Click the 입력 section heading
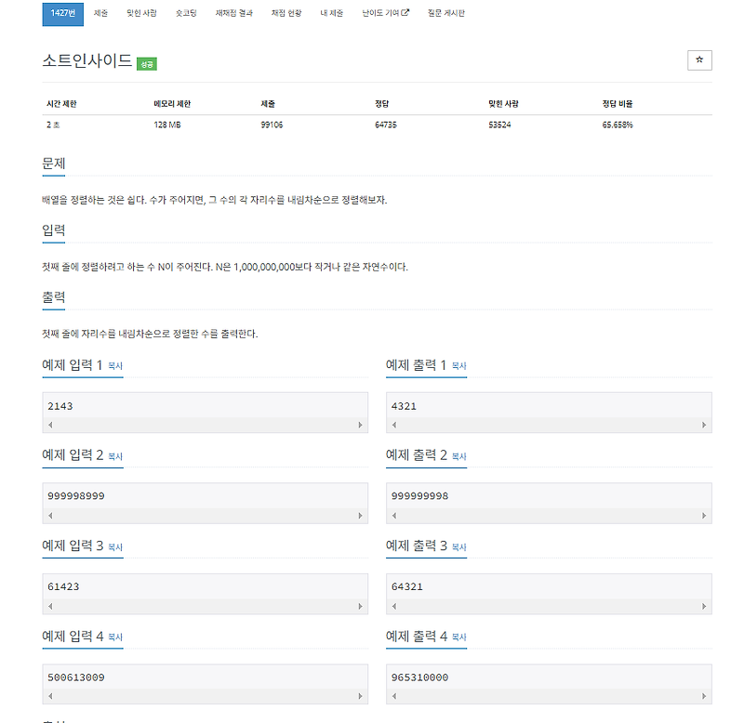This screenshot has height=723, width=744. [54, 230]
